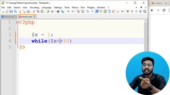Zoom out with the magnifier minus icon
The width and height of the screenshot is (170, 95).
[x=72, y=11]
